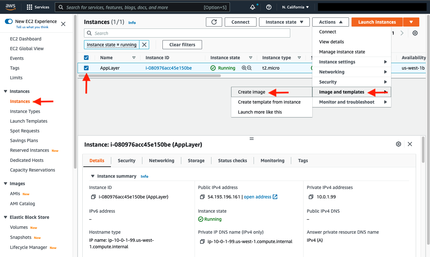The width and height of the screenshot is (430, 257).
Task: Click the instance filter Search field
Action: [187, 33]
